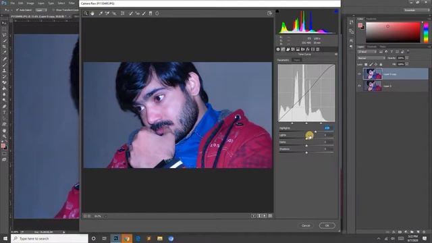Open the Opacity slider dropdown
Viewport: 432px width, 243px height.
(x=407, y=58)
